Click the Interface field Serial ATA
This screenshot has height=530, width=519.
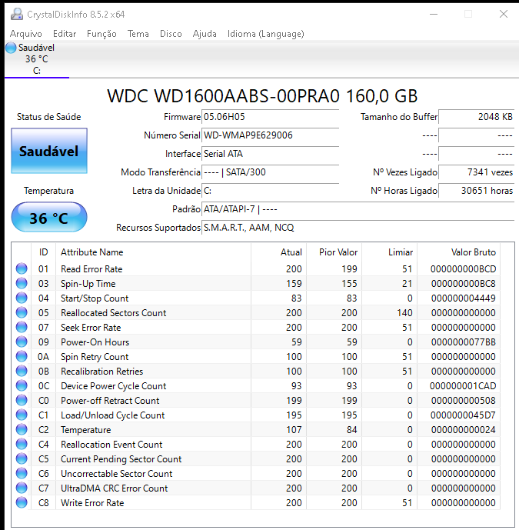pos(270,154)
